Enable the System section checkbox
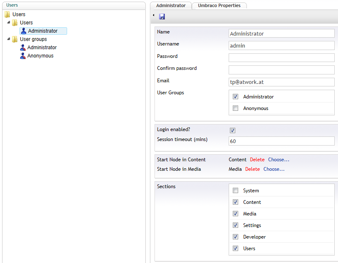This screenshot has width=338, height=263. (x=236, y=191)
